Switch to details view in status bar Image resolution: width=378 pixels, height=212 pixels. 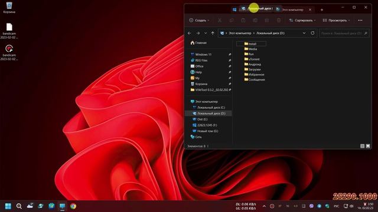(362, 146)
